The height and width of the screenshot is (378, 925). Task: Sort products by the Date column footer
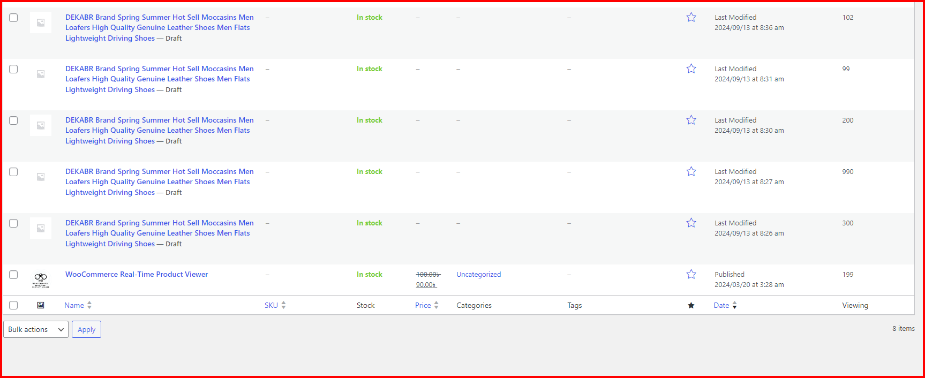(x=725, y=305)
